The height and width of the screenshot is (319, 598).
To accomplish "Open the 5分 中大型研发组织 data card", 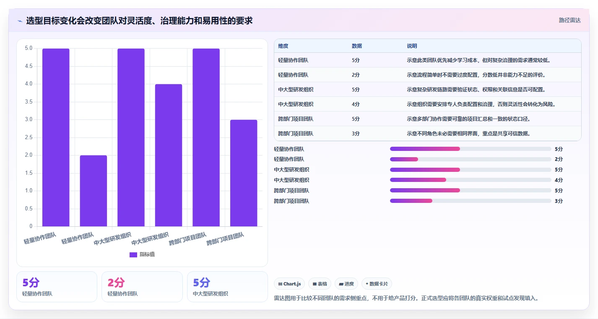I will (227, 287).
